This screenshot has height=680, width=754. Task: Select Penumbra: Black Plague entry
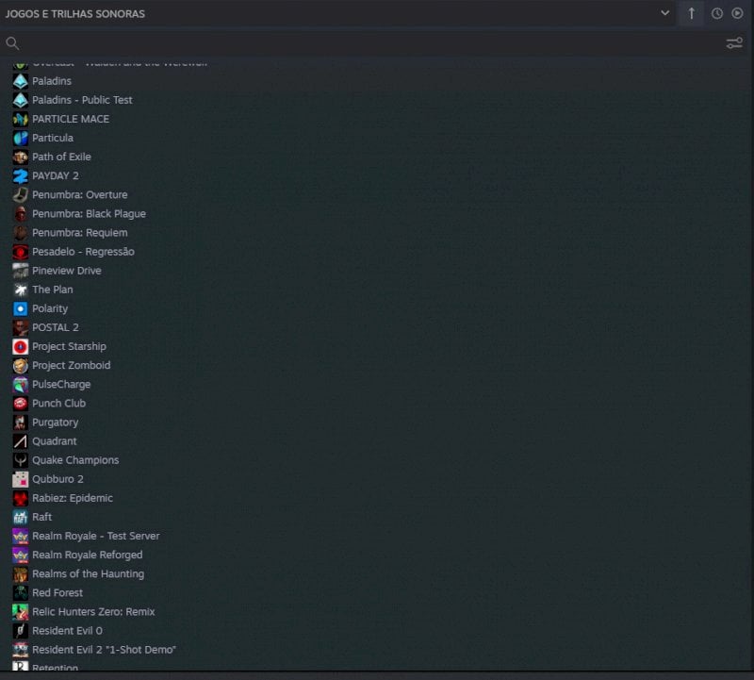89,214
